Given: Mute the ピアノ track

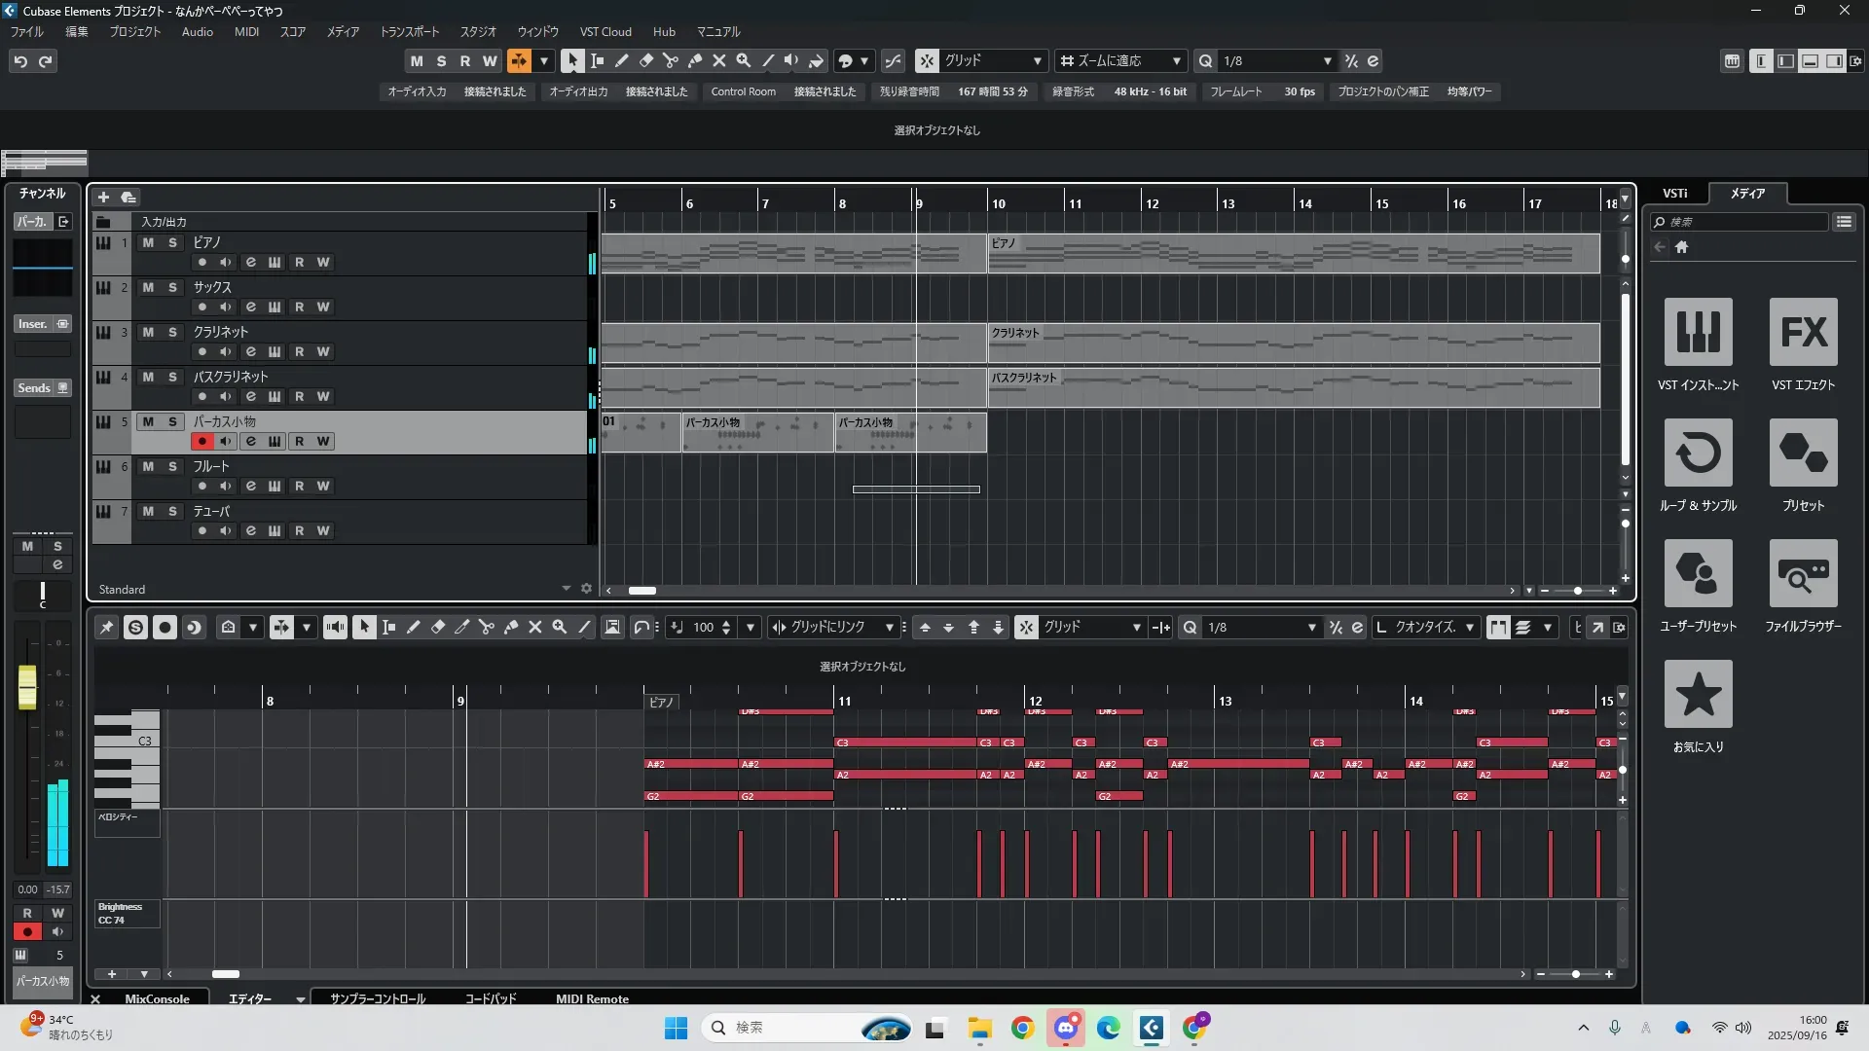Looking at the screenshot, I should coord(148,242).
